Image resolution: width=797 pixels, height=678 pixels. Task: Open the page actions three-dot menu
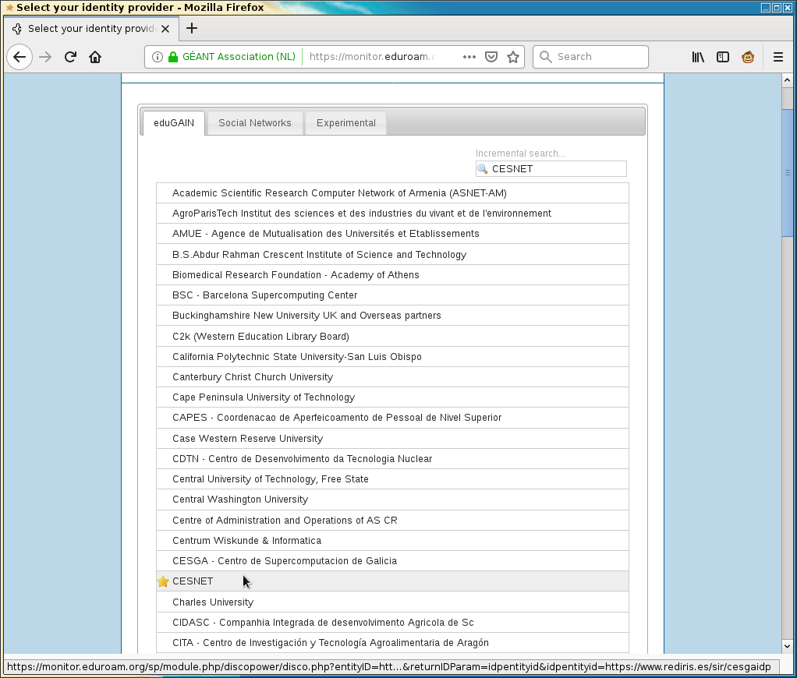click(x=469, y=57)
